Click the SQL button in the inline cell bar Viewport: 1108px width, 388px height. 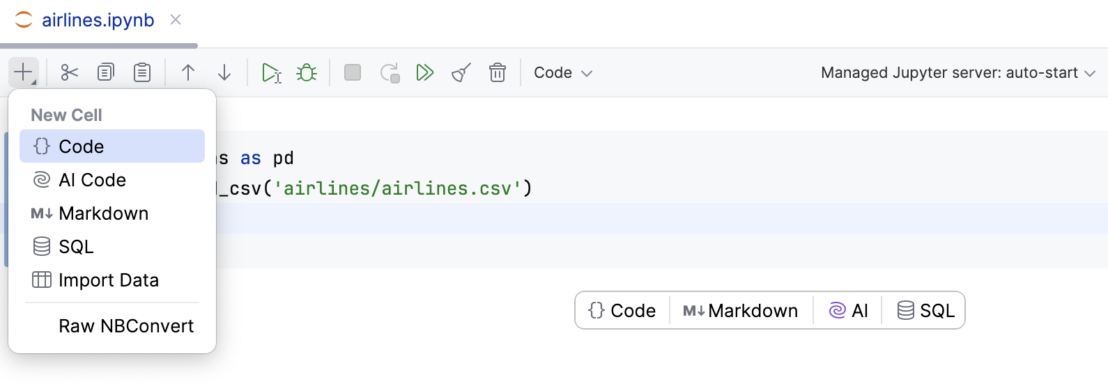(x=925, y=311)
